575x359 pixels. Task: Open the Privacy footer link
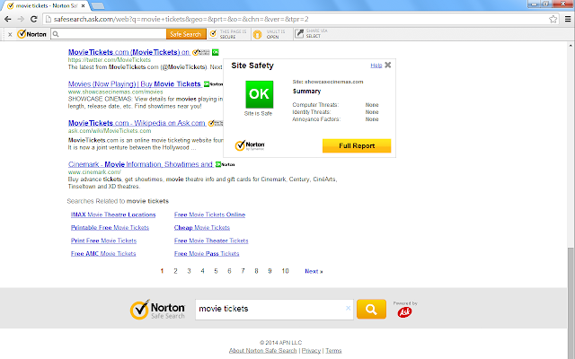311,351
